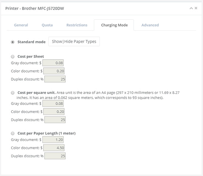This screenshot has height=176, width=203.
Task: Open the General tab
Action: point(21,25)
